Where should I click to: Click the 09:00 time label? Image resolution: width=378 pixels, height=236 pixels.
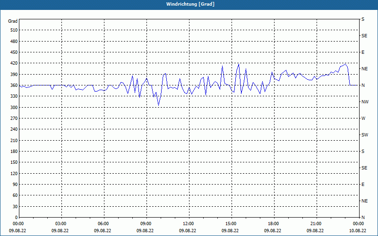(146, 224)
